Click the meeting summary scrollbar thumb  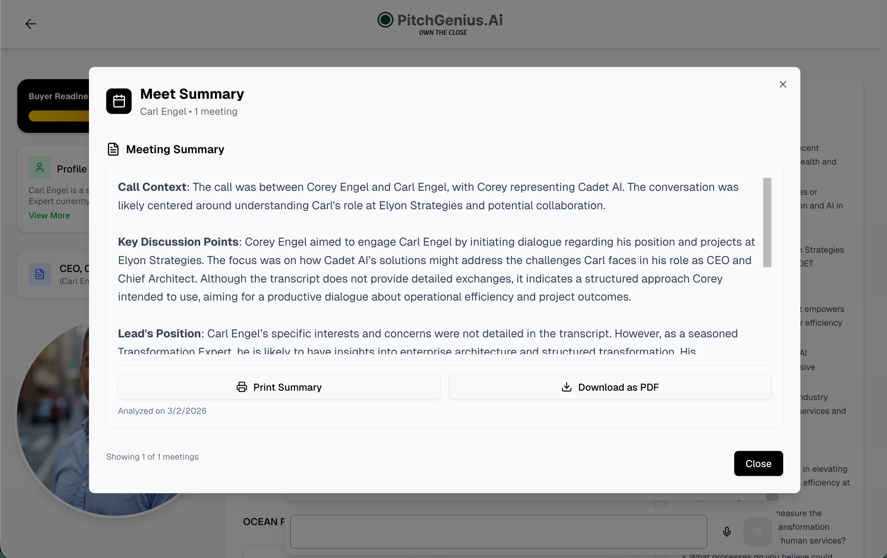tap(767, 222)
